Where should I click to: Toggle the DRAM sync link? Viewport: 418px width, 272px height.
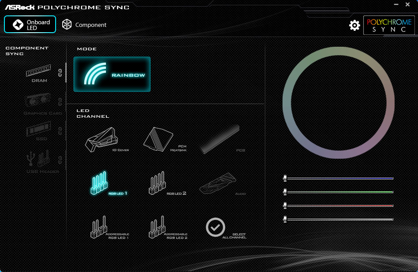tap(60, 73)
